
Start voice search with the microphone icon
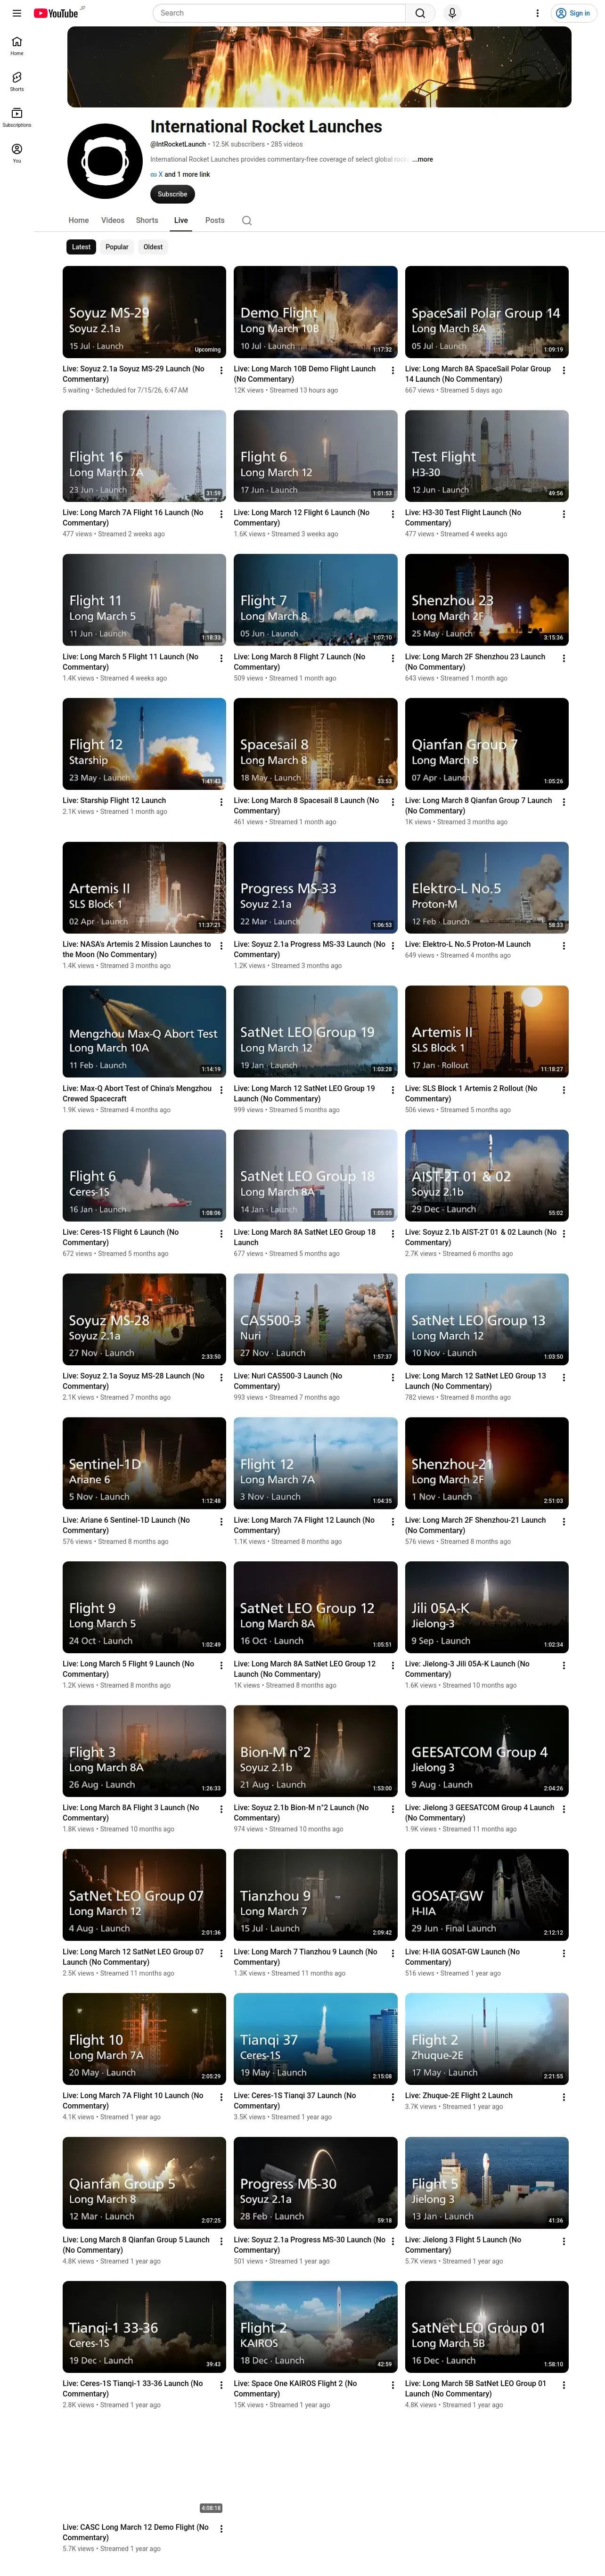pos(452,13)
